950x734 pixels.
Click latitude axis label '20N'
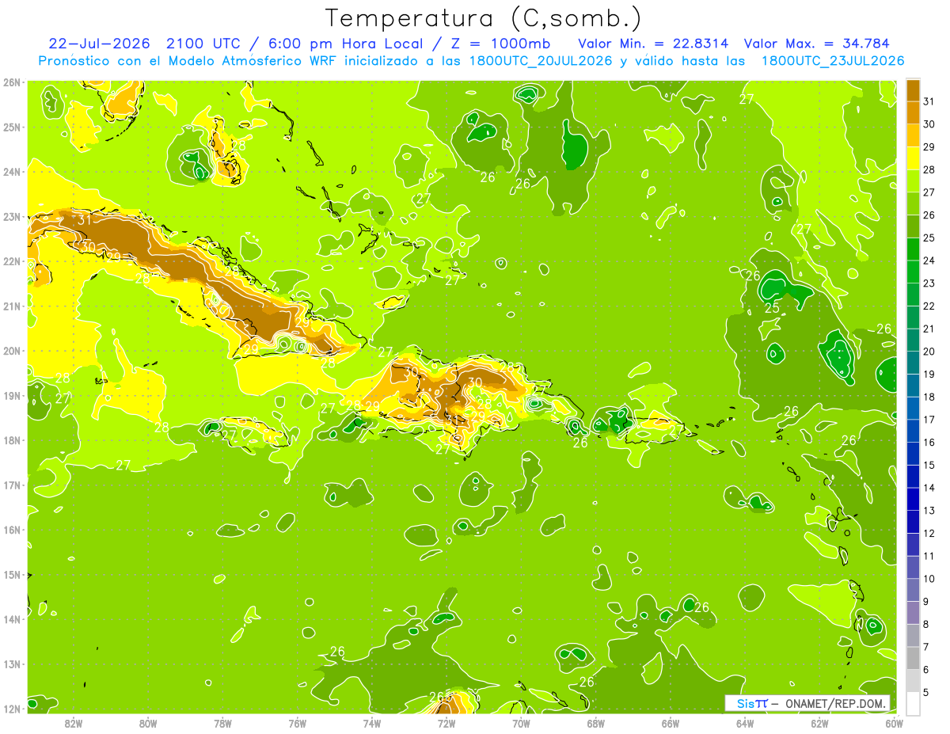(12, 351)
